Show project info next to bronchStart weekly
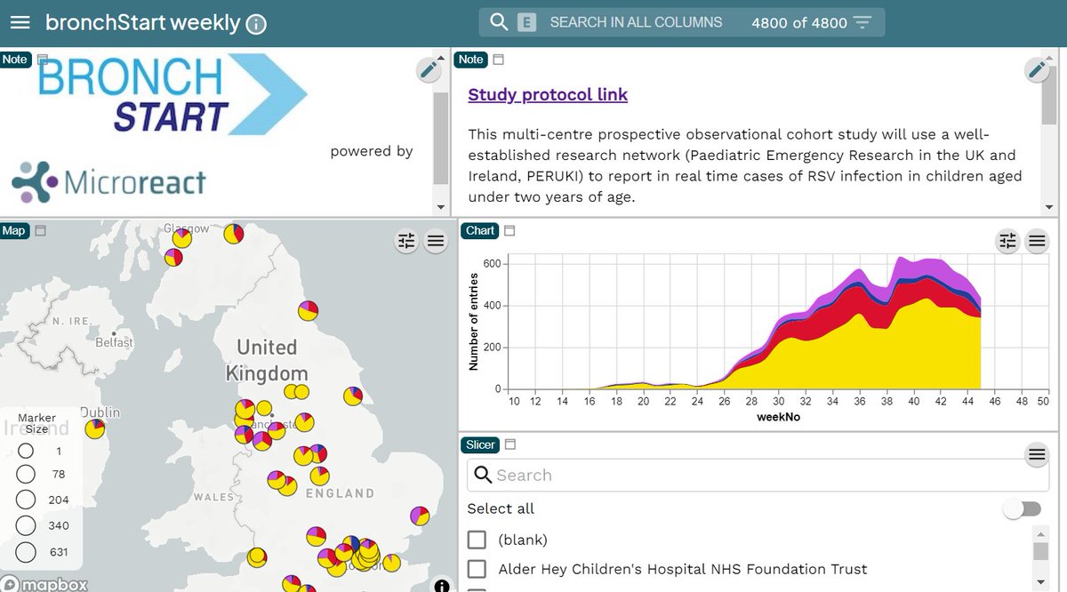This screenshot has height=592, width=1067. point(255,24)
